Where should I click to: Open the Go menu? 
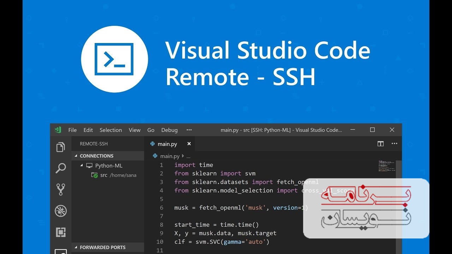(x=151, y=130)
